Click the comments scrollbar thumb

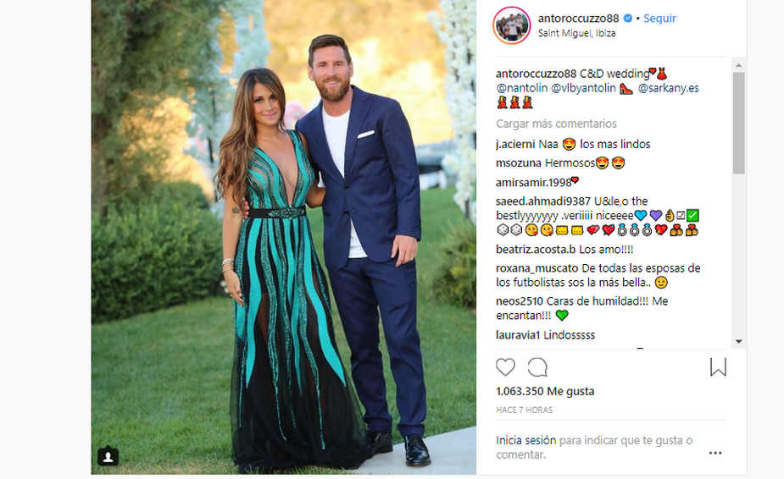tap(738, 123)
